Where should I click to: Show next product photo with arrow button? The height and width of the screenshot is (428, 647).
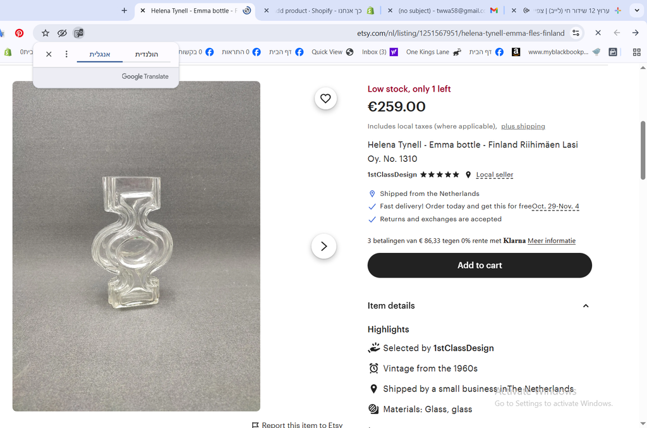pos(323,247)
